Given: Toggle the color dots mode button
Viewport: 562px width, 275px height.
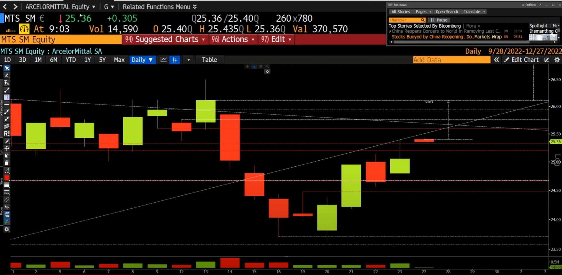Looking at the screenshot, I should (7, 222).
